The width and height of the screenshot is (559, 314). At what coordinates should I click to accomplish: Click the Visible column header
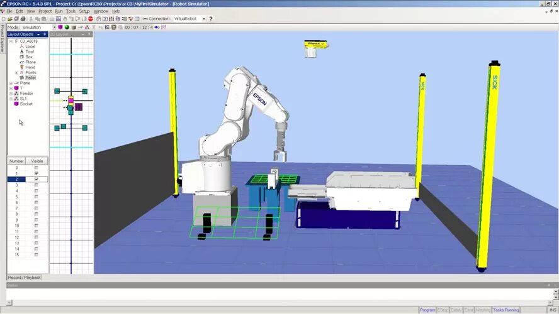coord(37,161)
